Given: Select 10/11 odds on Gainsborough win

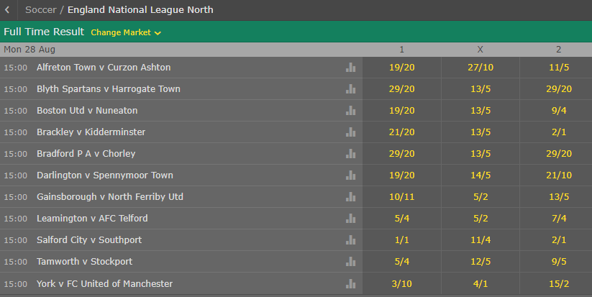Looking at the screenshot, I should 401,197.
